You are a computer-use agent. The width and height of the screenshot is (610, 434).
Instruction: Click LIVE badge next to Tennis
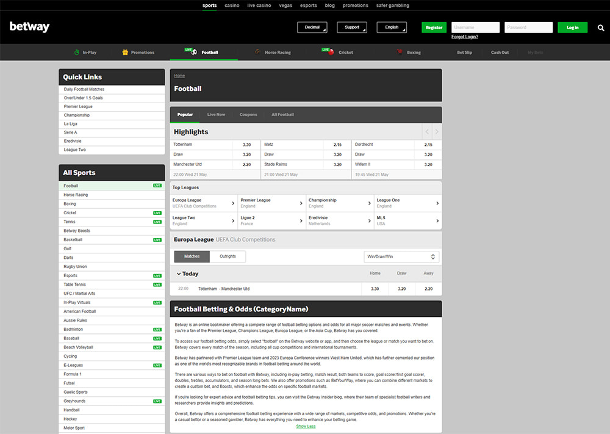click(x=157, y=222)
